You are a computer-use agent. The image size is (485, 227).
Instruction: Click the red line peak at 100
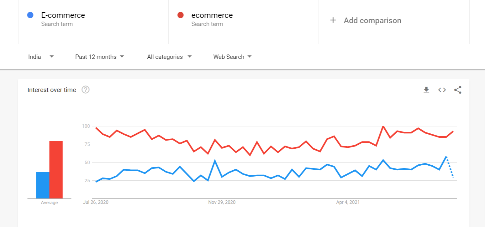(x=383, y=126)
